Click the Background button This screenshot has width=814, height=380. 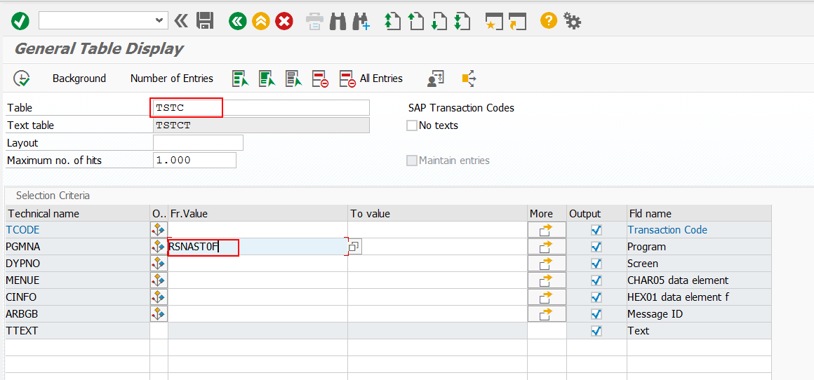(x=79, y=79)
